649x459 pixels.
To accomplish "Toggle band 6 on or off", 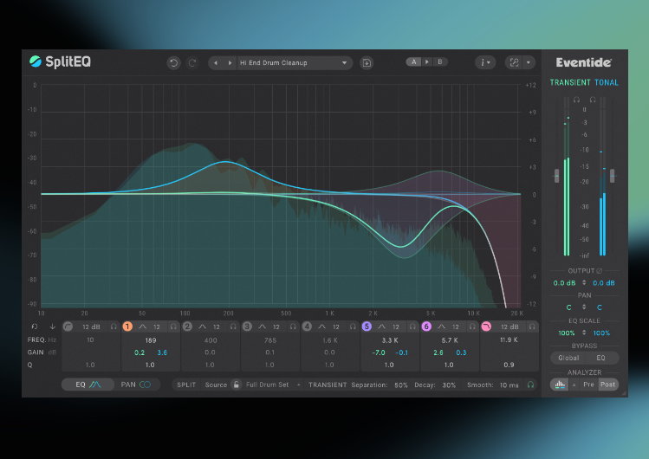I will pyautogui.click(x=426, y=326).
